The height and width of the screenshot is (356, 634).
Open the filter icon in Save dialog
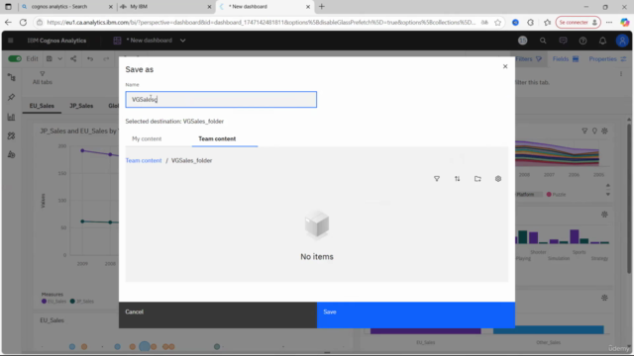point(437,179)
